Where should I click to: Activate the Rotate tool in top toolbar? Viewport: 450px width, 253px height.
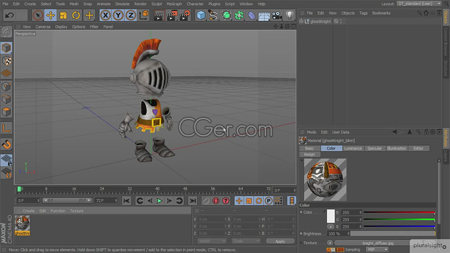pos(76,15)
